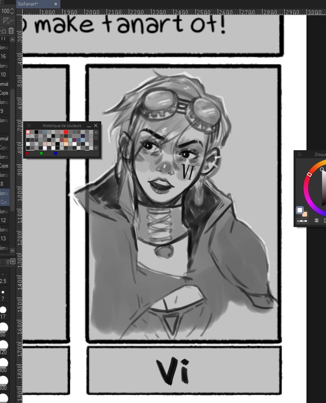The width and height of the screenshot is (326, 403).
Task: Click the clear-layer-mask icon below opacity
Action: coord(6,20)
